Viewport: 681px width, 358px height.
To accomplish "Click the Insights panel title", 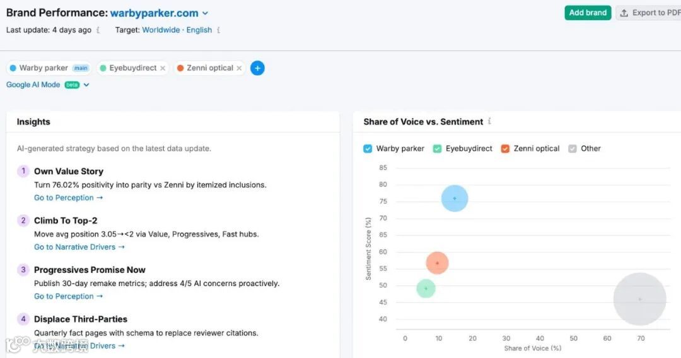I will coord(33,122).
